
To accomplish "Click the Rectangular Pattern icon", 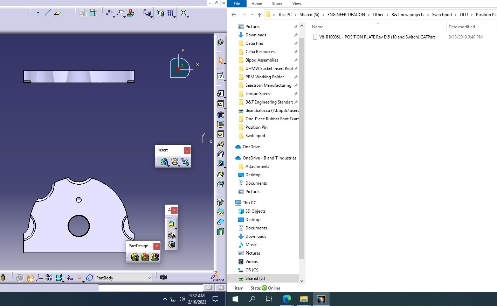I will 171,13.
